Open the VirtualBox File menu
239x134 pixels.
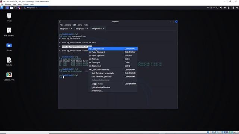tap(2, 4)
